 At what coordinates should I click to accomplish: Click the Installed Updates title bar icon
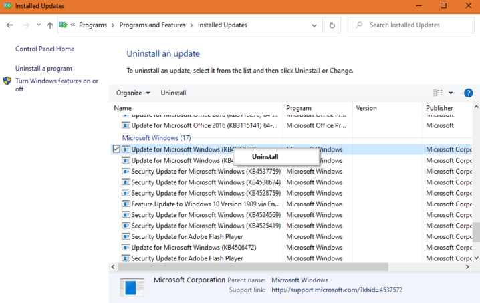[7, 6]
